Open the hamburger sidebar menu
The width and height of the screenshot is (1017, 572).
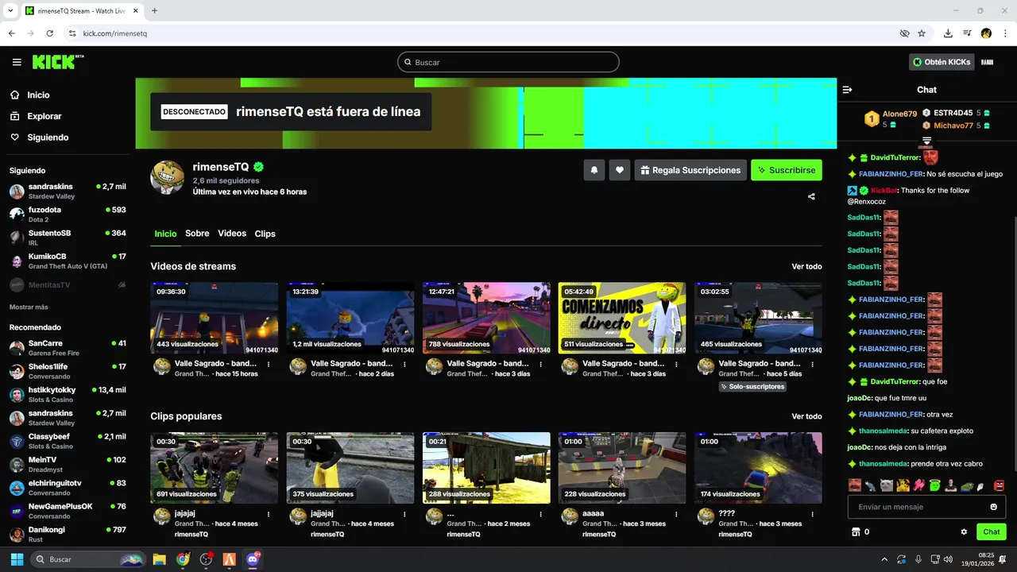tap(17, 62)
